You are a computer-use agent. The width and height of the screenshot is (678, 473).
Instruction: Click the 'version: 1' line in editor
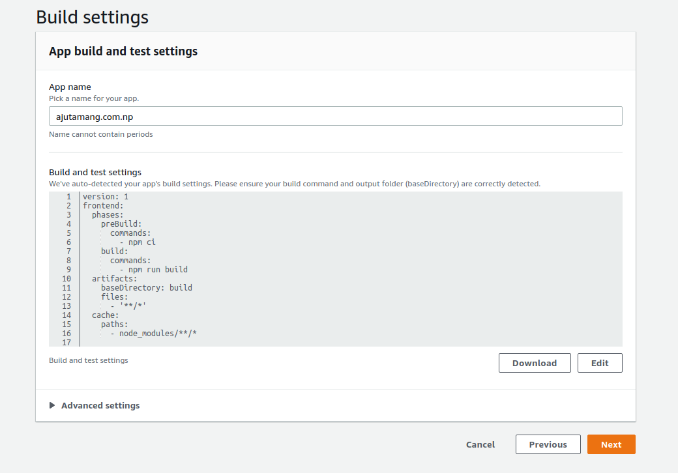[x=106, y=197]
